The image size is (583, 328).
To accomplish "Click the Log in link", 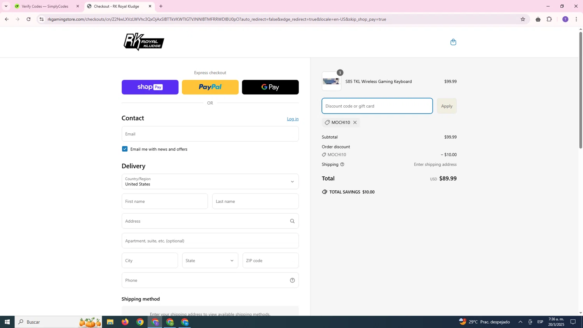I will [x=293, y=119].
